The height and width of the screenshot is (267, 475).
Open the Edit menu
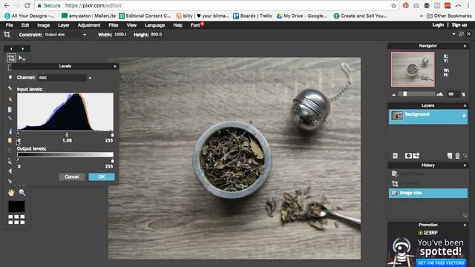click(x=25, y=25)
